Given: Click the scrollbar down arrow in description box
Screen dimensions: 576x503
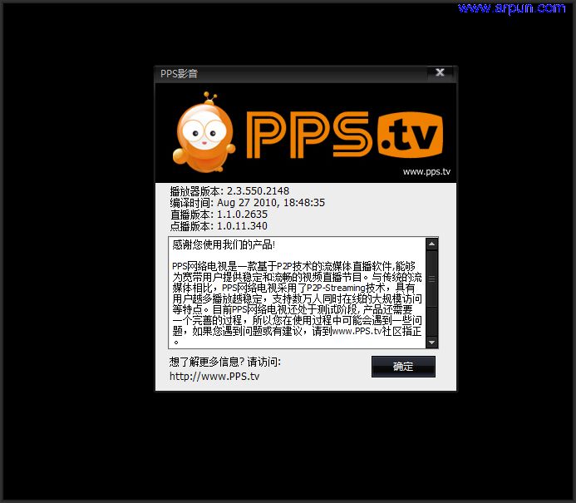Looking at the screenshot, I should (x=431, y=343).
